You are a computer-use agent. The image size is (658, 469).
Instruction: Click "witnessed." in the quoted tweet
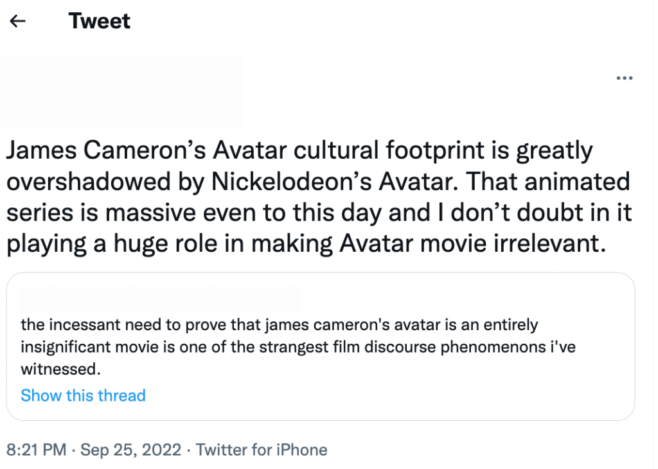[x=61, y=370]
